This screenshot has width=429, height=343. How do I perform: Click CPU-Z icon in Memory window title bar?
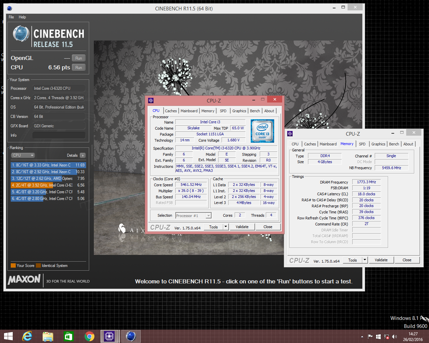[x=290, y=134]
